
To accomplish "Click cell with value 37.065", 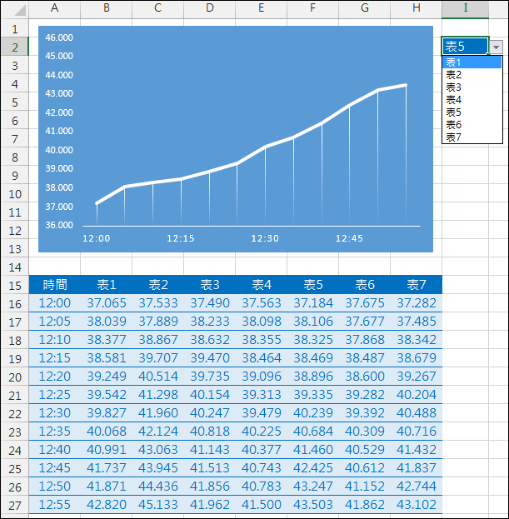I will pos(107,303).
